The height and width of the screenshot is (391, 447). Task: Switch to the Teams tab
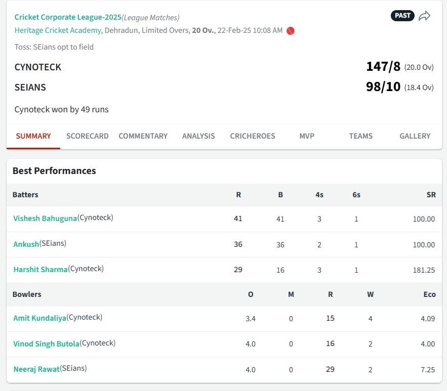tap(360, 136)
